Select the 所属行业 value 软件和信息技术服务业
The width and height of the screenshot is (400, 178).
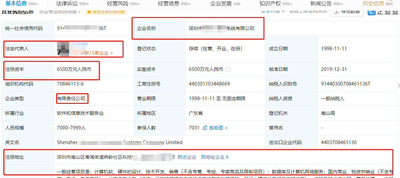coord(80,113)
